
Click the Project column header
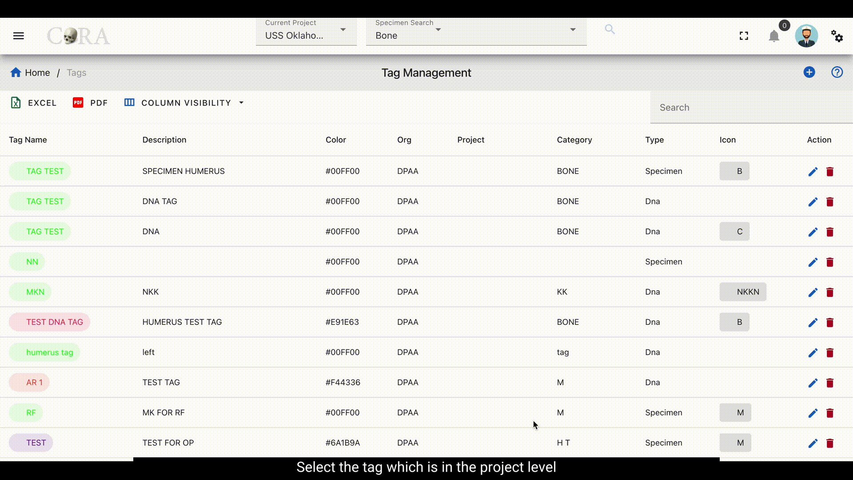470,140
